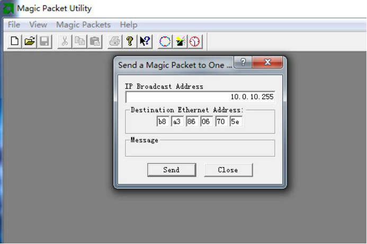
Task: Click the yellow question mark About icon
Action: pyautogui.click(x=130, y=41)
